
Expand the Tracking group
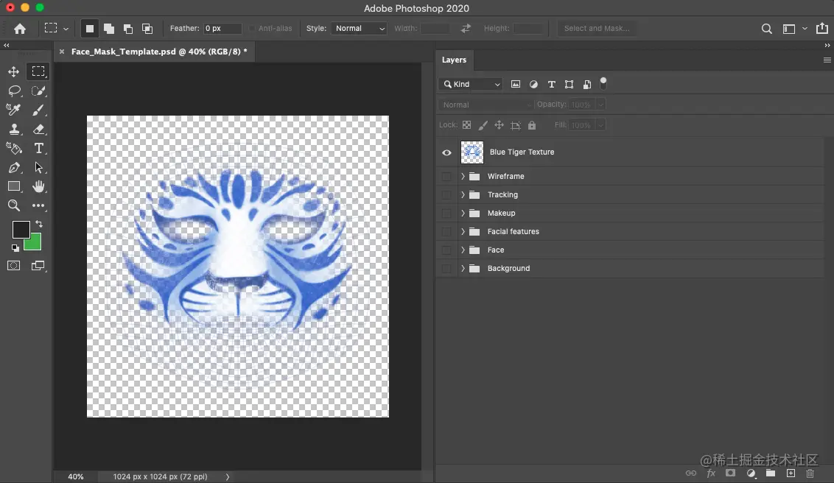point(463,195)
